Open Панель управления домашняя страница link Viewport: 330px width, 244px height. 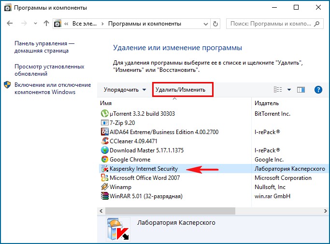[x=44, y=47]
